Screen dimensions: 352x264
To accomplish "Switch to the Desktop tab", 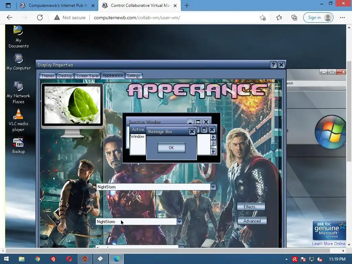I will pos(65,76).
